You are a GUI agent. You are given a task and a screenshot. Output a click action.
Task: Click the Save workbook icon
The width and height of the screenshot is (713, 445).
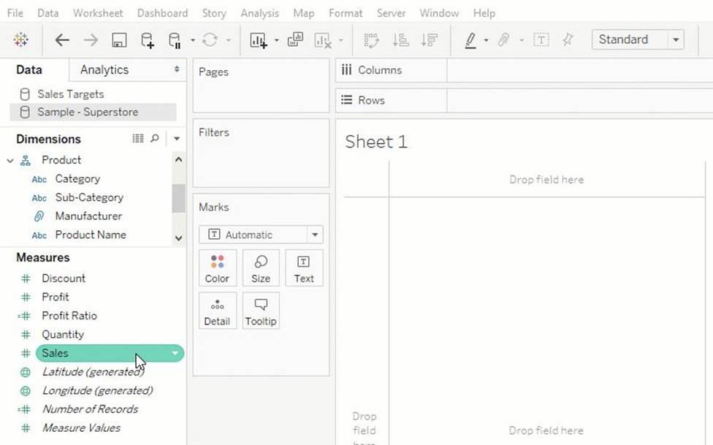coord(119,40)
